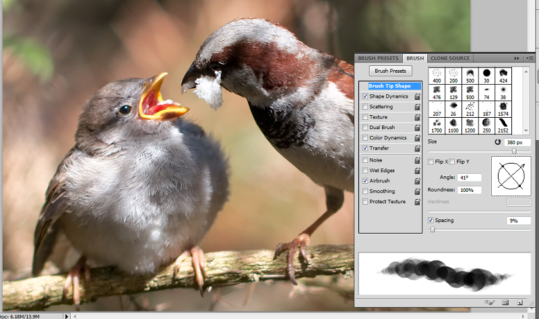Lock Color Dynamics settings
Image resolution: width=539 pixels, height=319 pixels.
coord(417,138)
